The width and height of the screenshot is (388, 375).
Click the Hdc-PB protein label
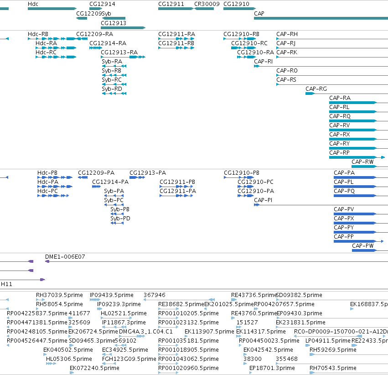click(47, 173)
